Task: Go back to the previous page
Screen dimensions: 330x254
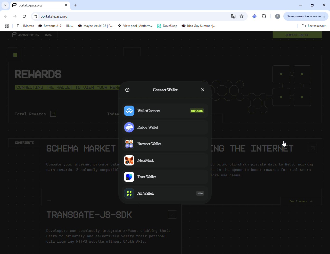Action: (6, 16)
